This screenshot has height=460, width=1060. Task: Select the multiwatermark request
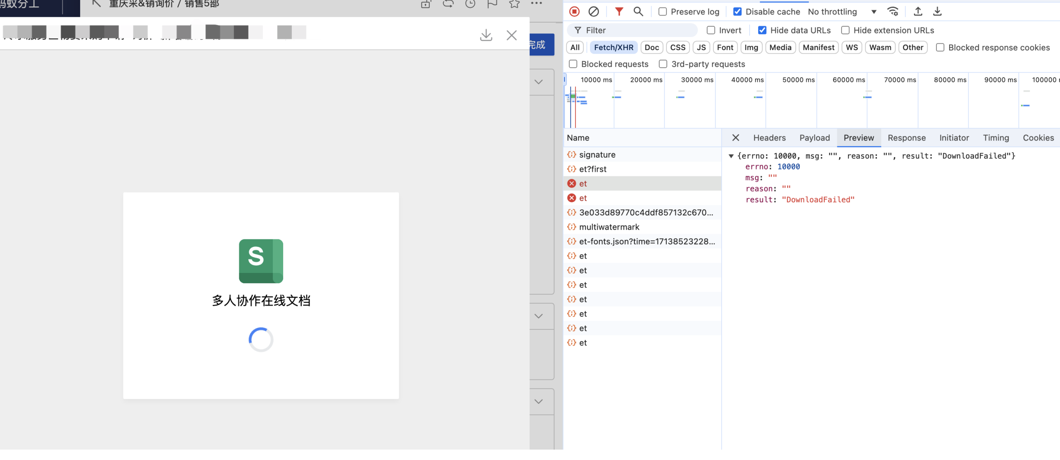[642, 227]
